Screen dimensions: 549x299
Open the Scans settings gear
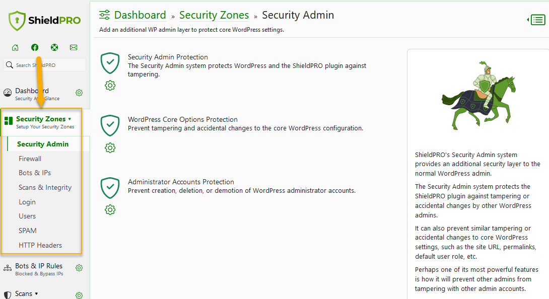pos(79,295)
